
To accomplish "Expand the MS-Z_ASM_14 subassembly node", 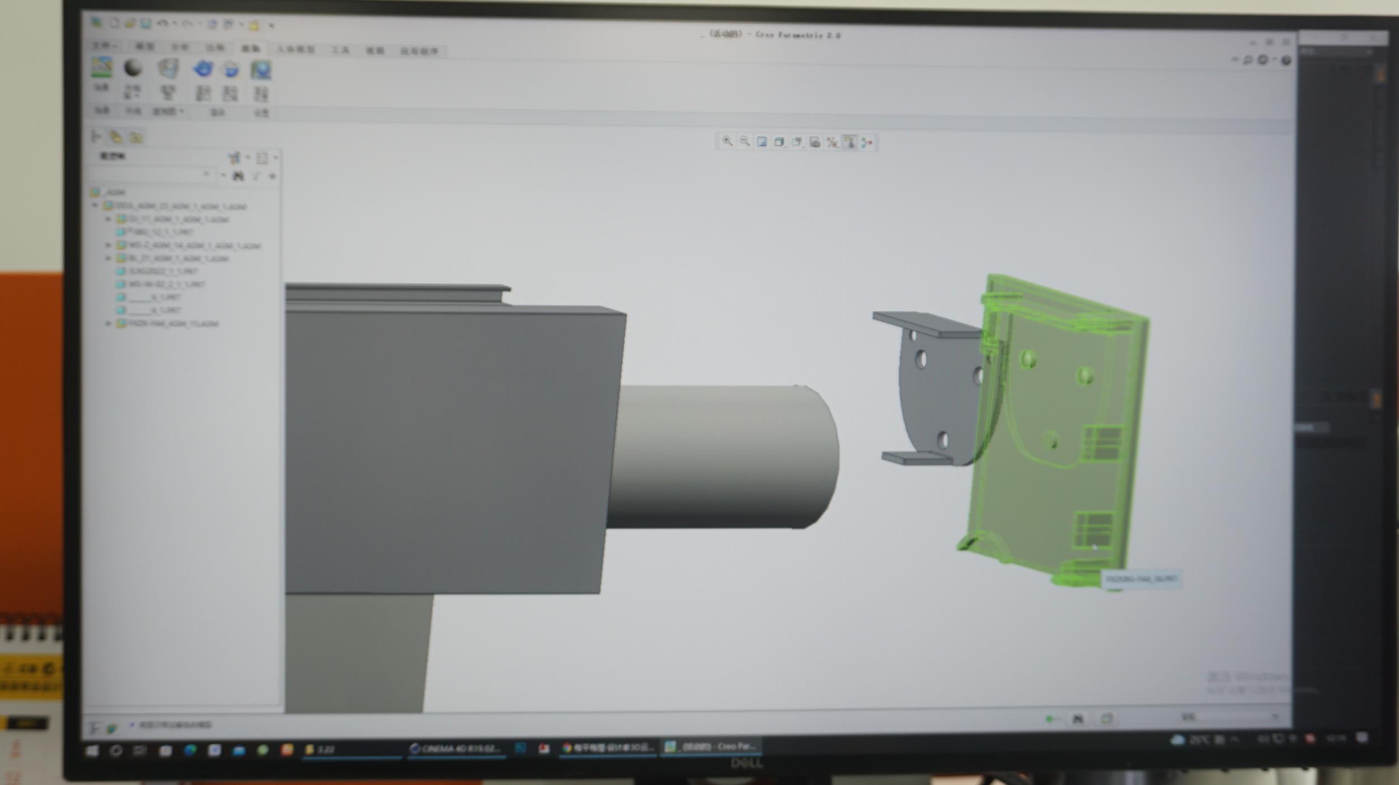I will click(108, 245).
